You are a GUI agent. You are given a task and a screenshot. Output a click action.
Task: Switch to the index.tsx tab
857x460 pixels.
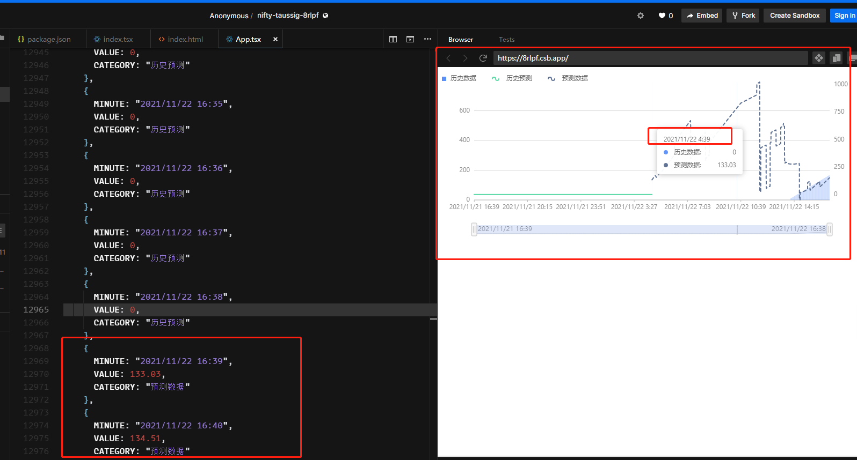113,39
